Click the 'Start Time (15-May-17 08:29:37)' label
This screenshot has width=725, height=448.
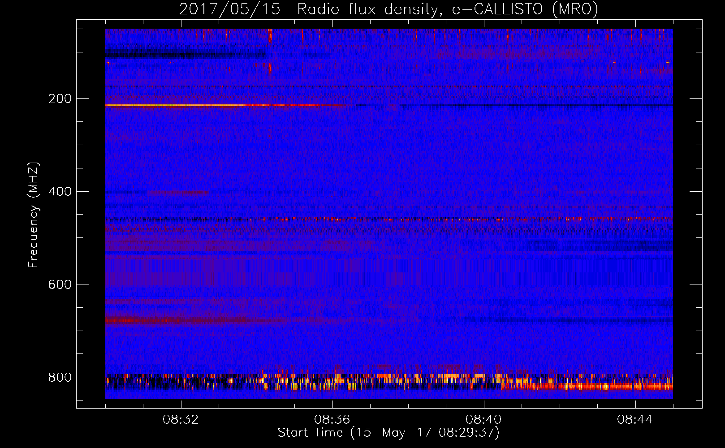tap(388, 433)
